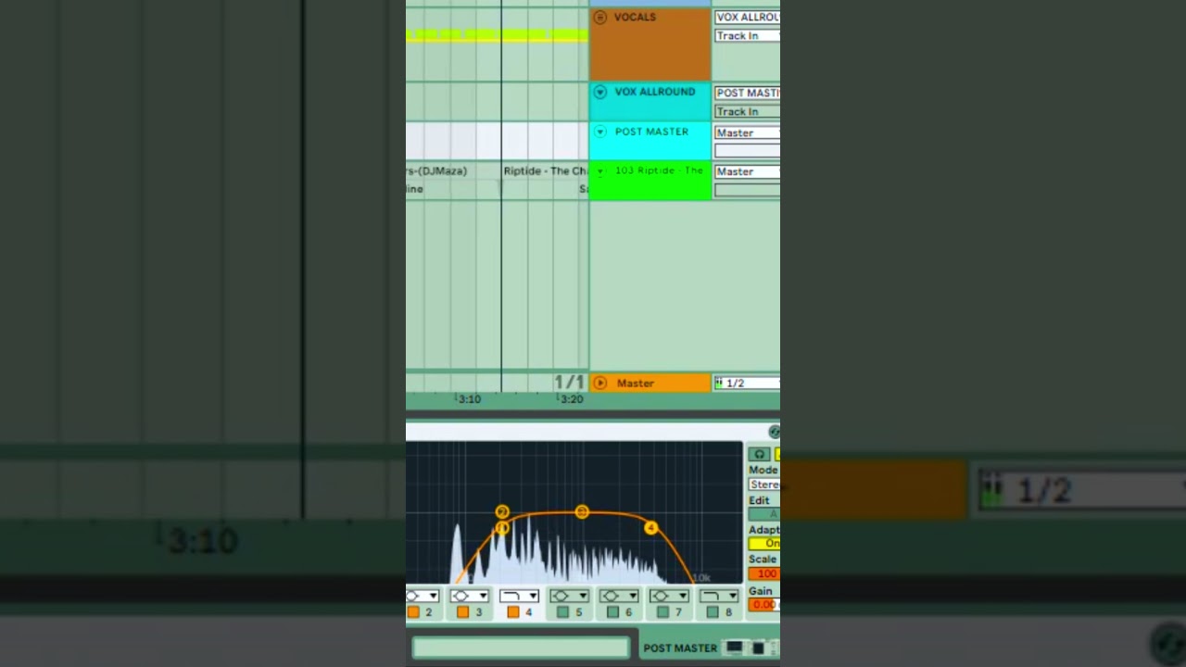Click the Scale 100 value field
This screenshot has width=1186, height=667.
click(x=764, y=574)
